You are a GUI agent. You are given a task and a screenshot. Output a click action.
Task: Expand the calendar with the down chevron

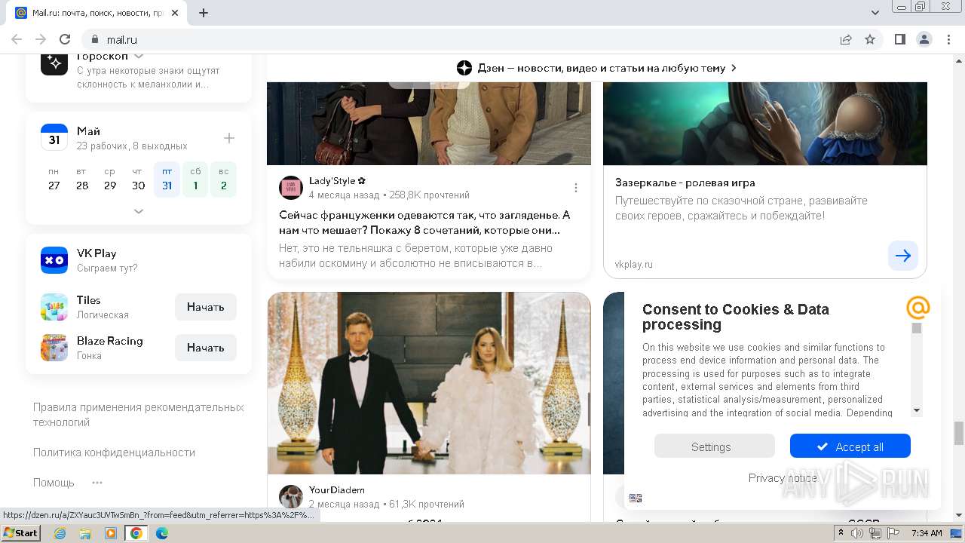[139, 211]
